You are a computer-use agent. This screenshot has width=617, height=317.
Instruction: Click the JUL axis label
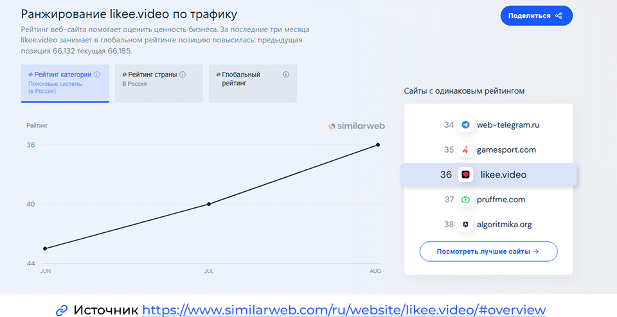tap(208, 271)
